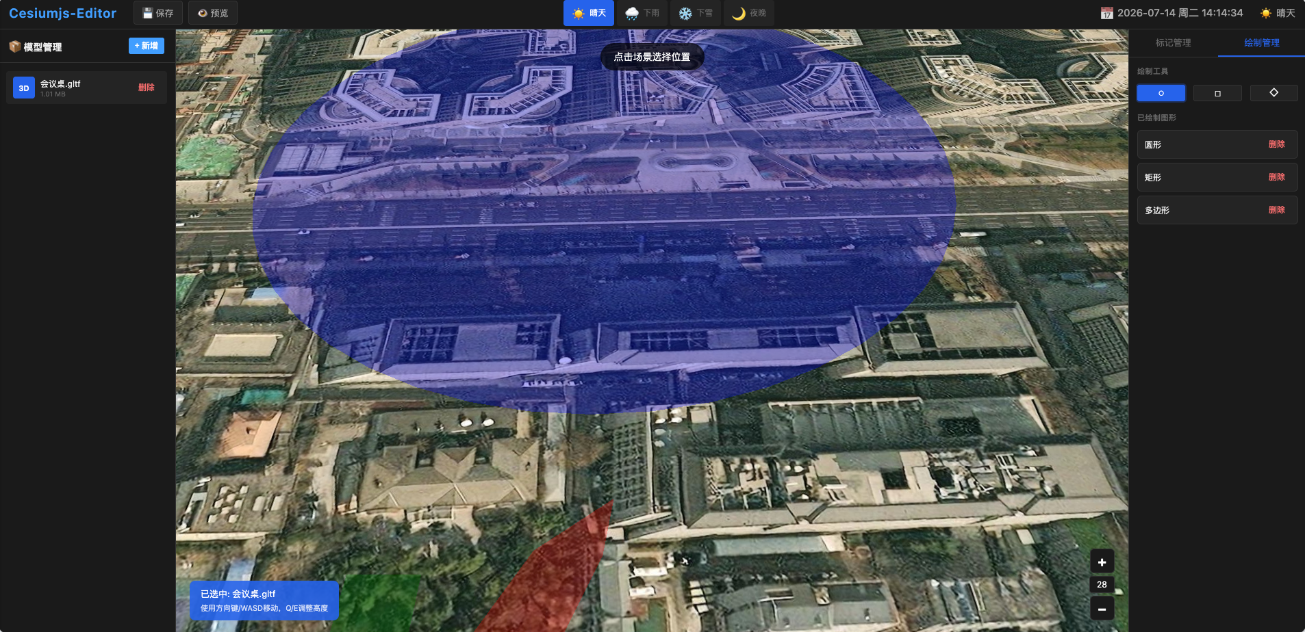
Task: Select the 矩形 shape row
Action: [x=1217, y=177]
